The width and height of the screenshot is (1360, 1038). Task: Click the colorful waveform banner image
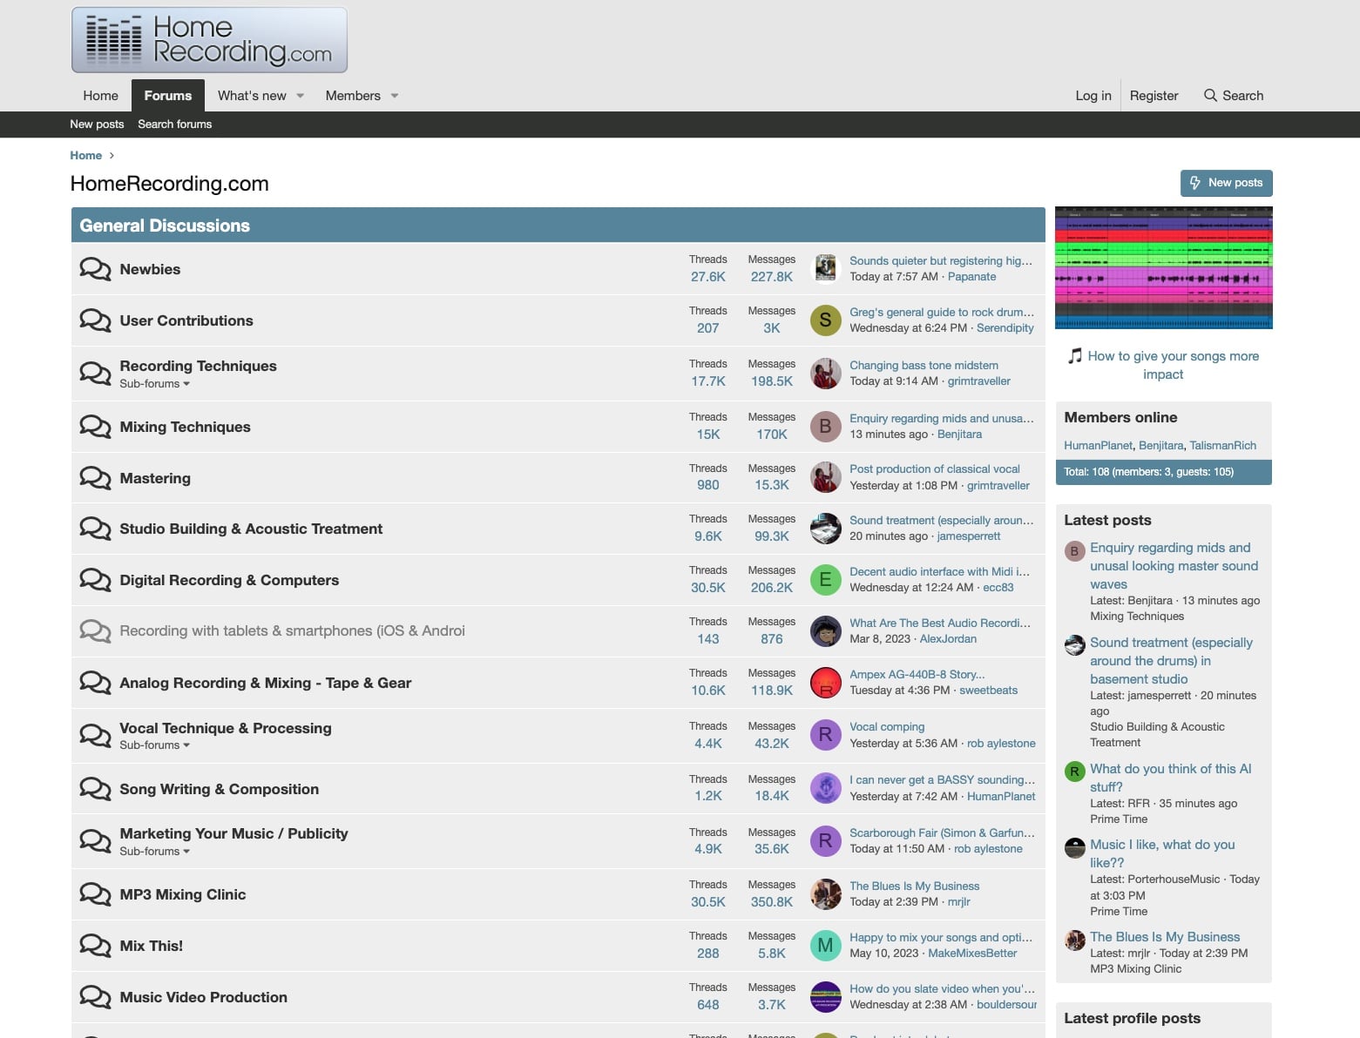click(1163, 267)
